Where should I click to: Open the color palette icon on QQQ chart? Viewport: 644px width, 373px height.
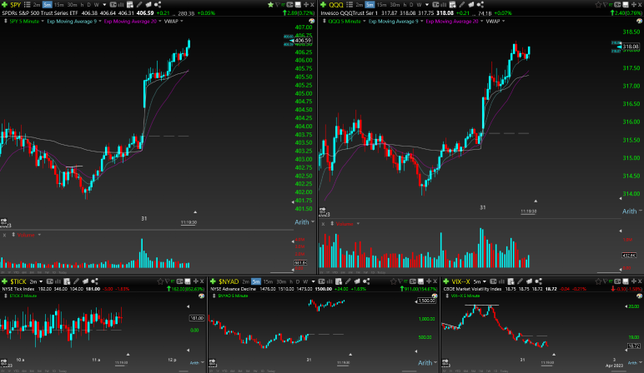640,21
